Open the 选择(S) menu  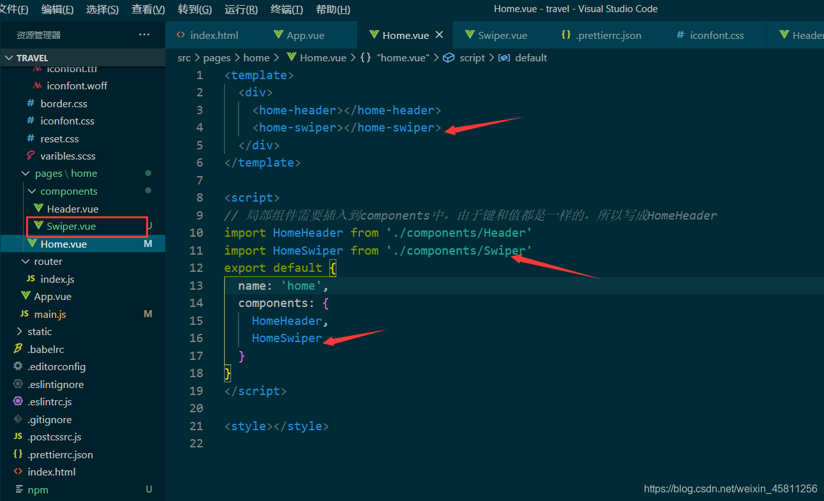102,10
